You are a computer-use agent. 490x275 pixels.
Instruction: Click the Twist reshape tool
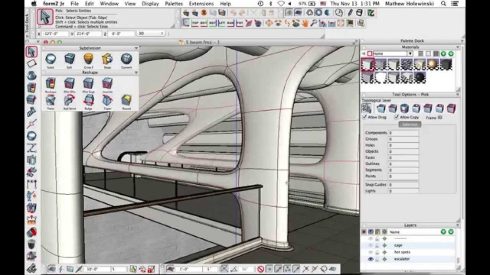tap(50, 100)
